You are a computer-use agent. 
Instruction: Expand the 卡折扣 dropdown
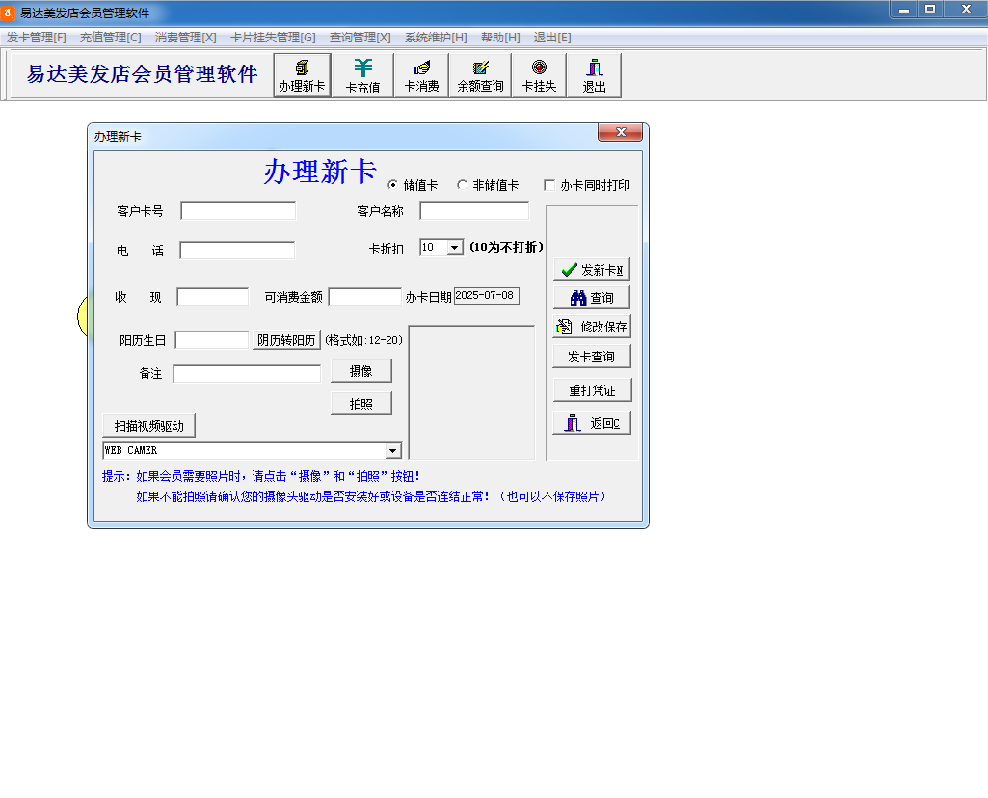pos(455,248)
